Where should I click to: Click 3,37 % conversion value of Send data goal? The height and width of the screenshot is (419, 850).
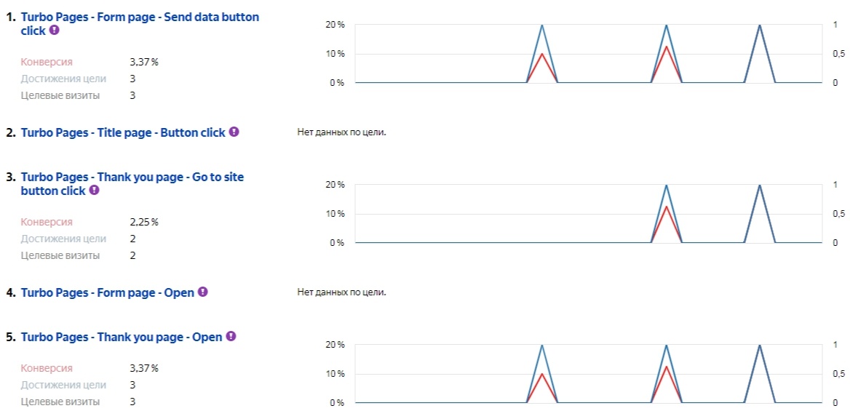point(143,62)
